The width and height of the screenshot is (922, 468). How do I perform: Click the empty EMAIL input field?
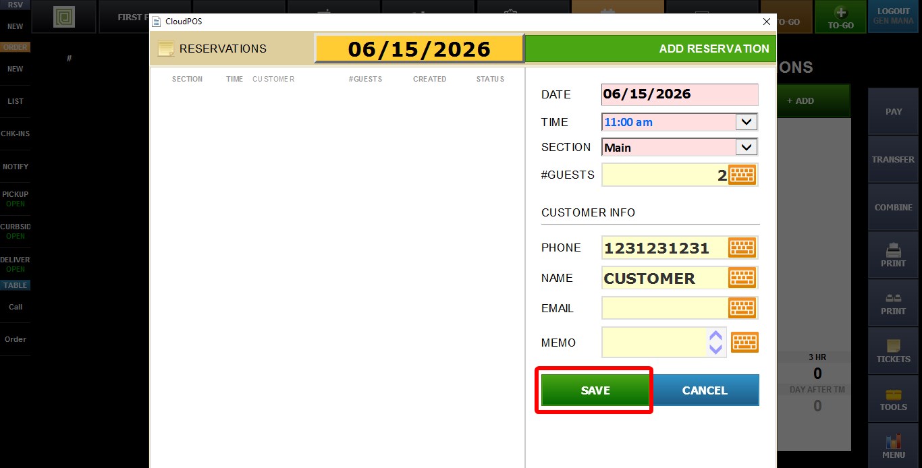pos(665,308)
